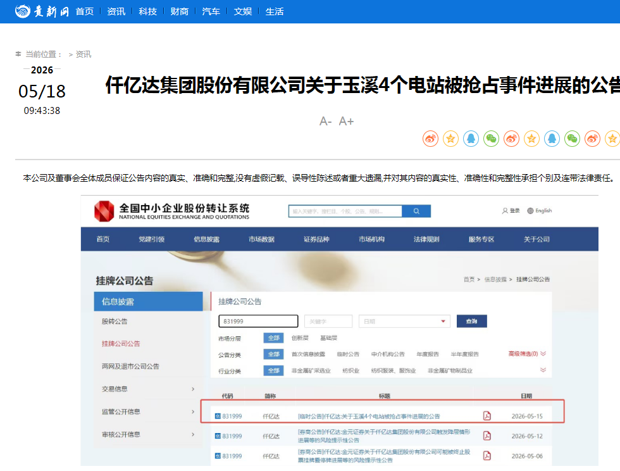Filter announcements by 年度报告

[428, 355]
